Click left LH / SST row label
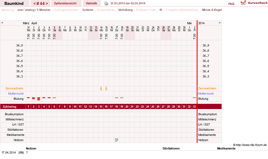The width and height of the screenshot is (268, 159). [18, 124]
